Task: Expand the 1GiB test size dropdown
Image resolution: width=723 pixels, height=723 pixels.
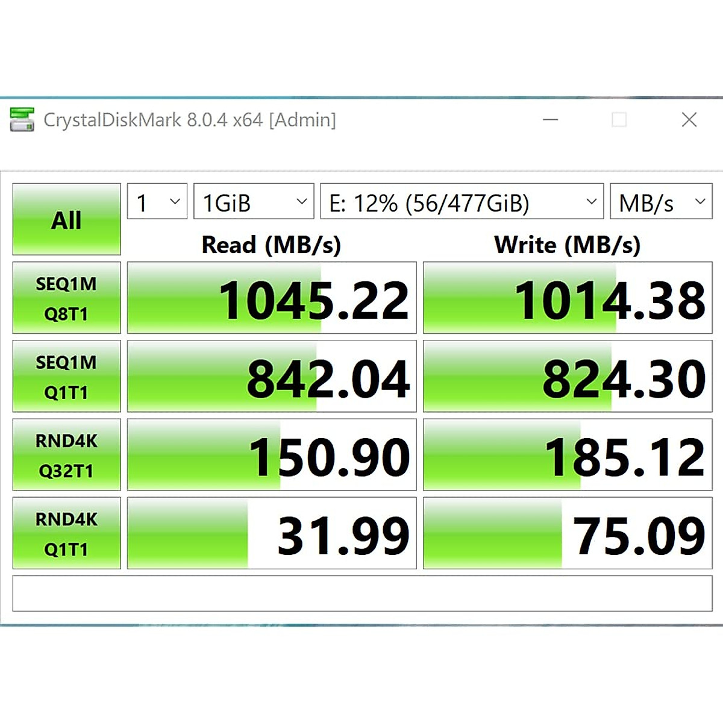Action: [x=254, y=202]
